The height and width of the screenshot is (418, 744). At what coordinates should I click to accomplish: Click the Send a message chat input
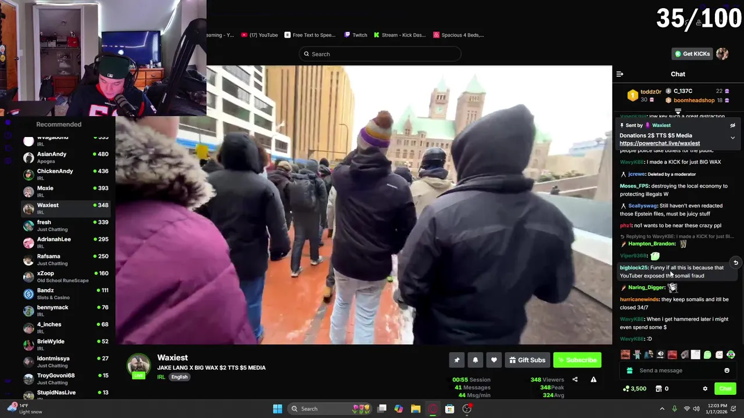[x=677, y=370]
